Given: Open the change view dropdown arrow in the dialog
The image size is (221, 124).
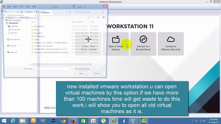Looking at the screenshot, I should click(93, 17).
